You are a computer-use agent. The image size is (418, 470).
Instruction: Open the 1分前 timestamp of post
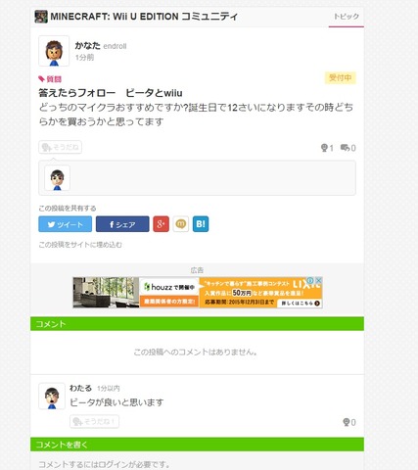pos(84,58)
